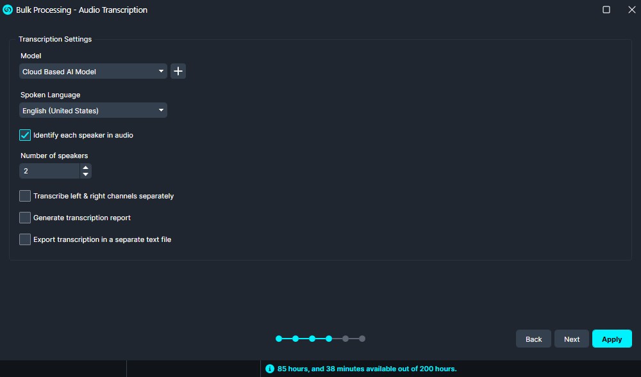Uncheck 'Identify each speaker in audio'

pos(24,135)
